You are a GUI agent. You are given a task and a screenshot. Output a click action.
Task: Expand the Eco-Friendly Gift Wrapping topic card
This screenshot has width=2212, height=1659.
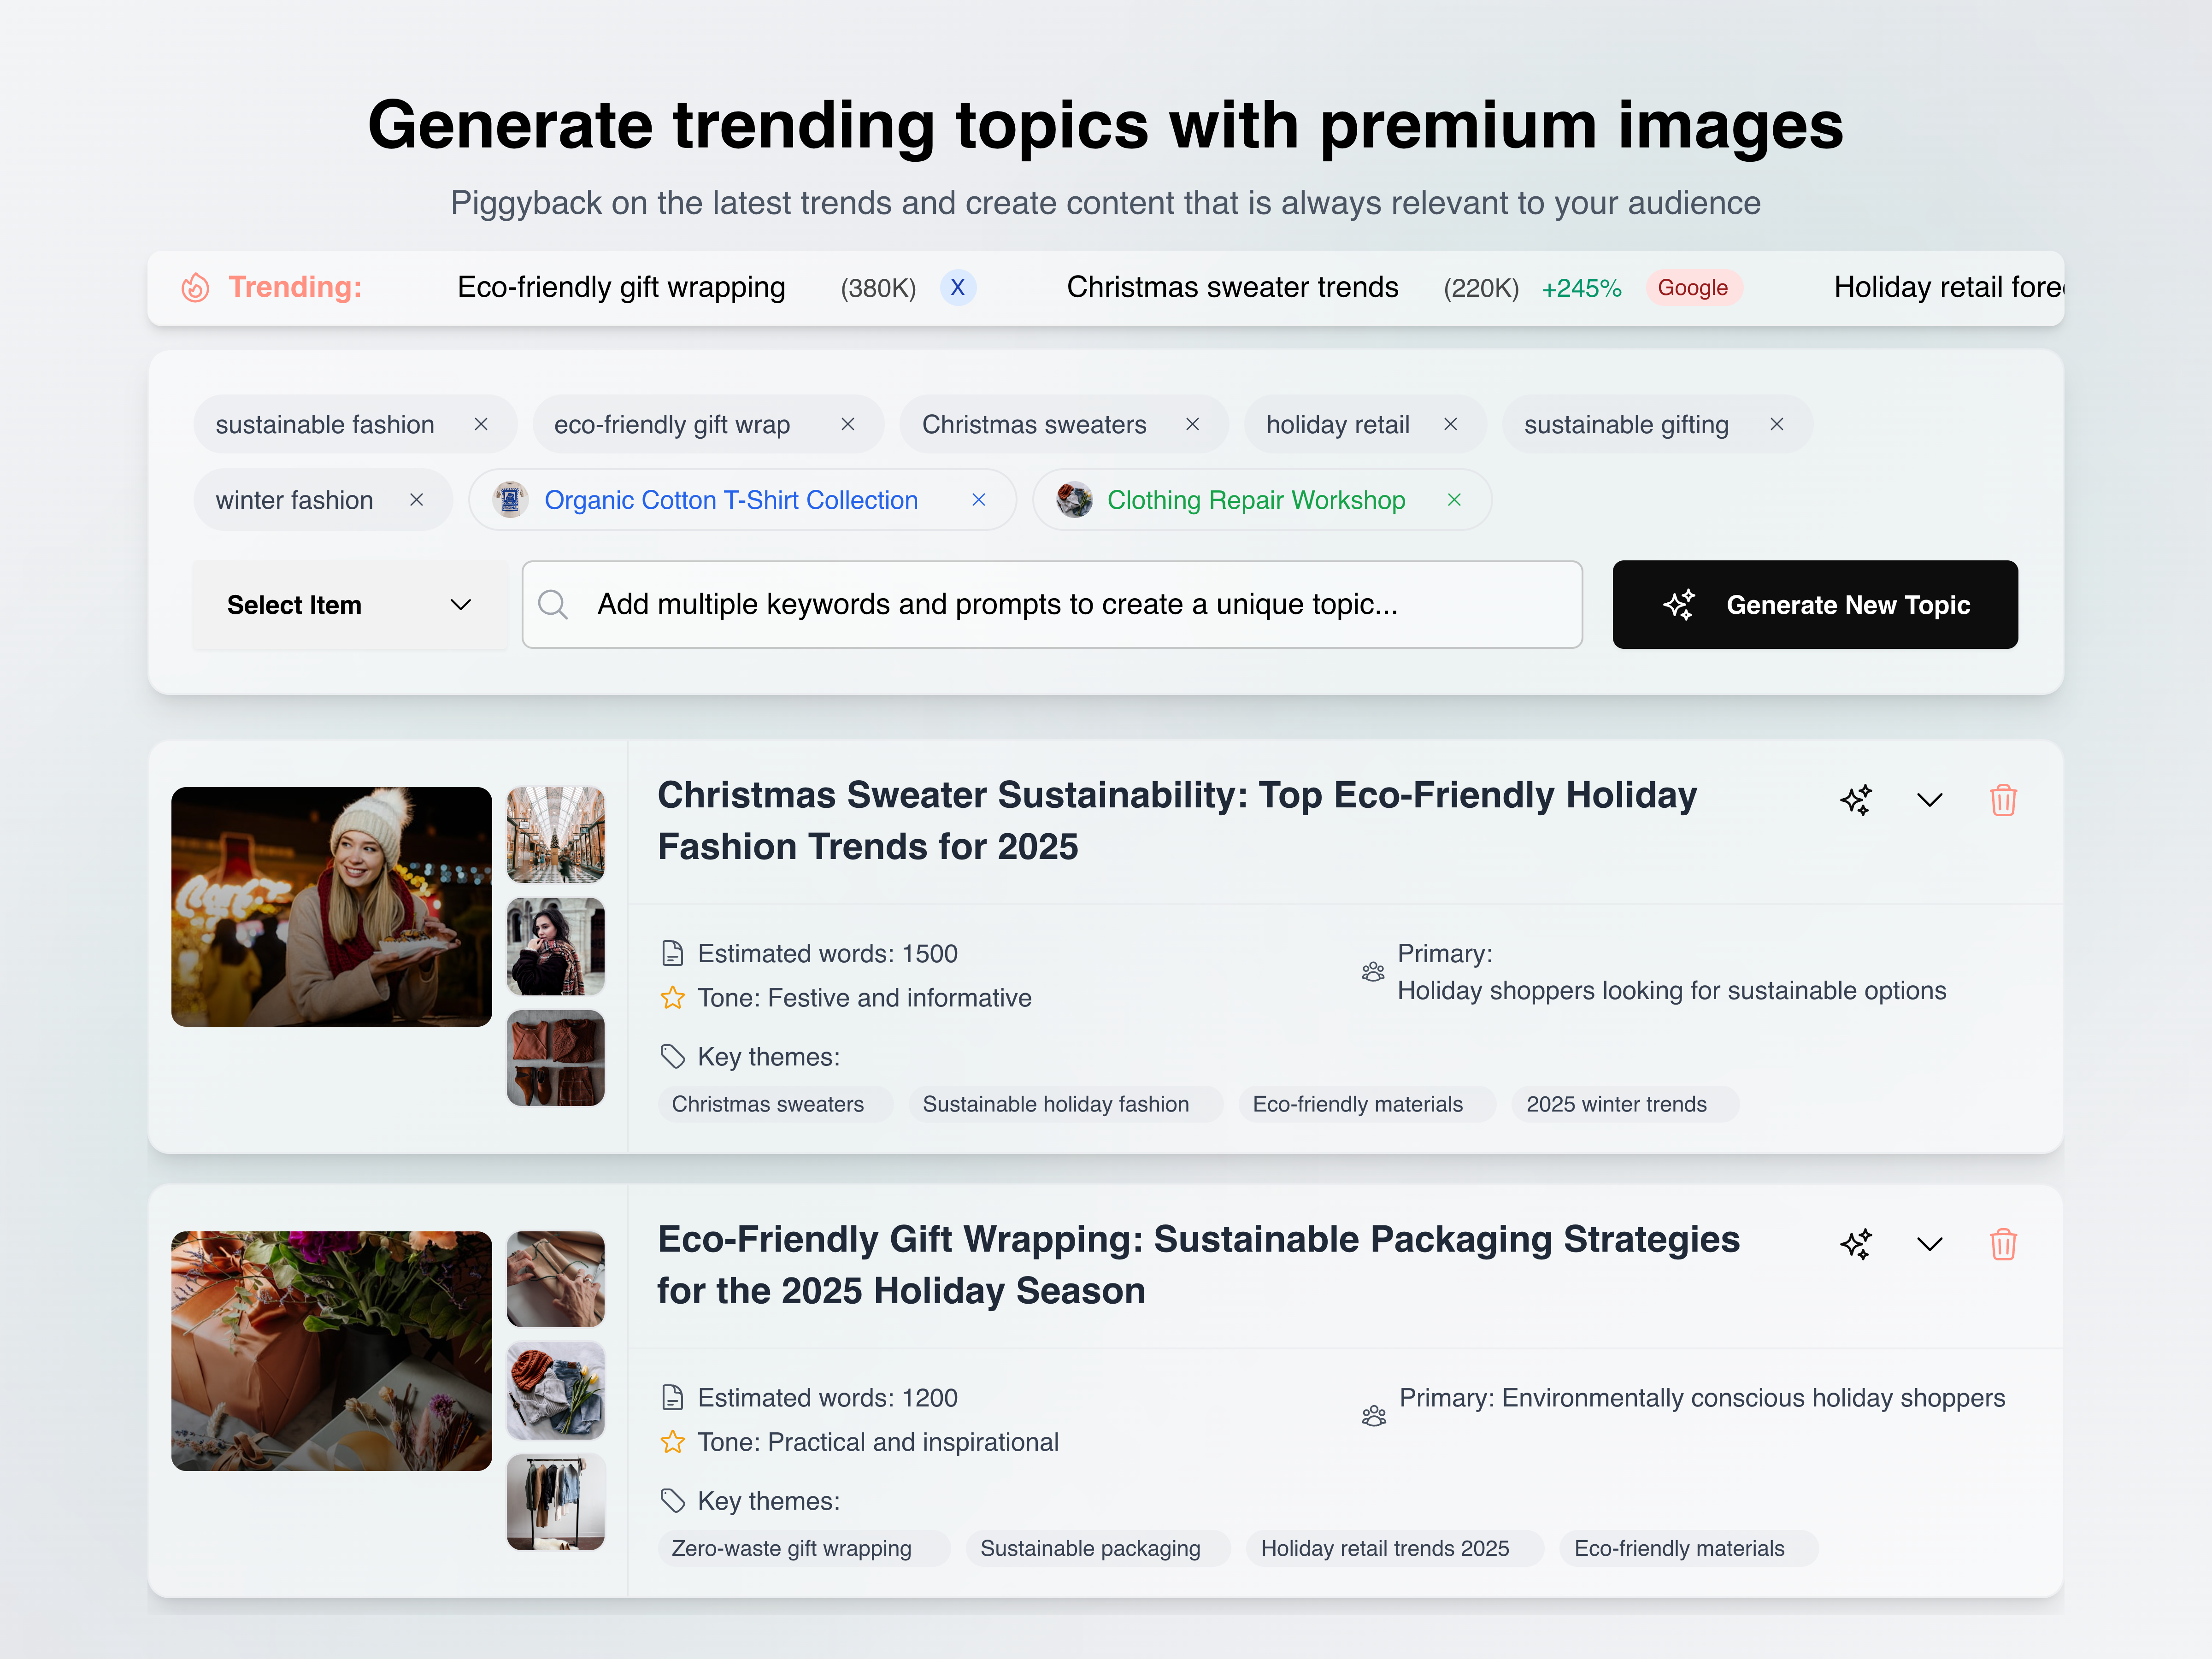[1929, 1244]
